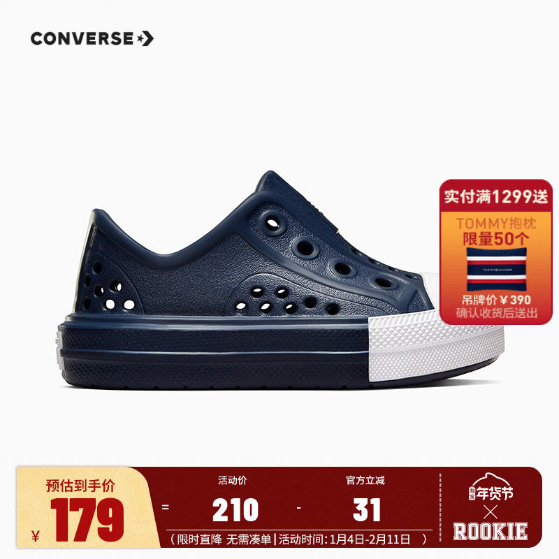This screenshot has height=559, width=559.
Task: Click the 限量50个 limited quantity text
Action: coord(496,239)
